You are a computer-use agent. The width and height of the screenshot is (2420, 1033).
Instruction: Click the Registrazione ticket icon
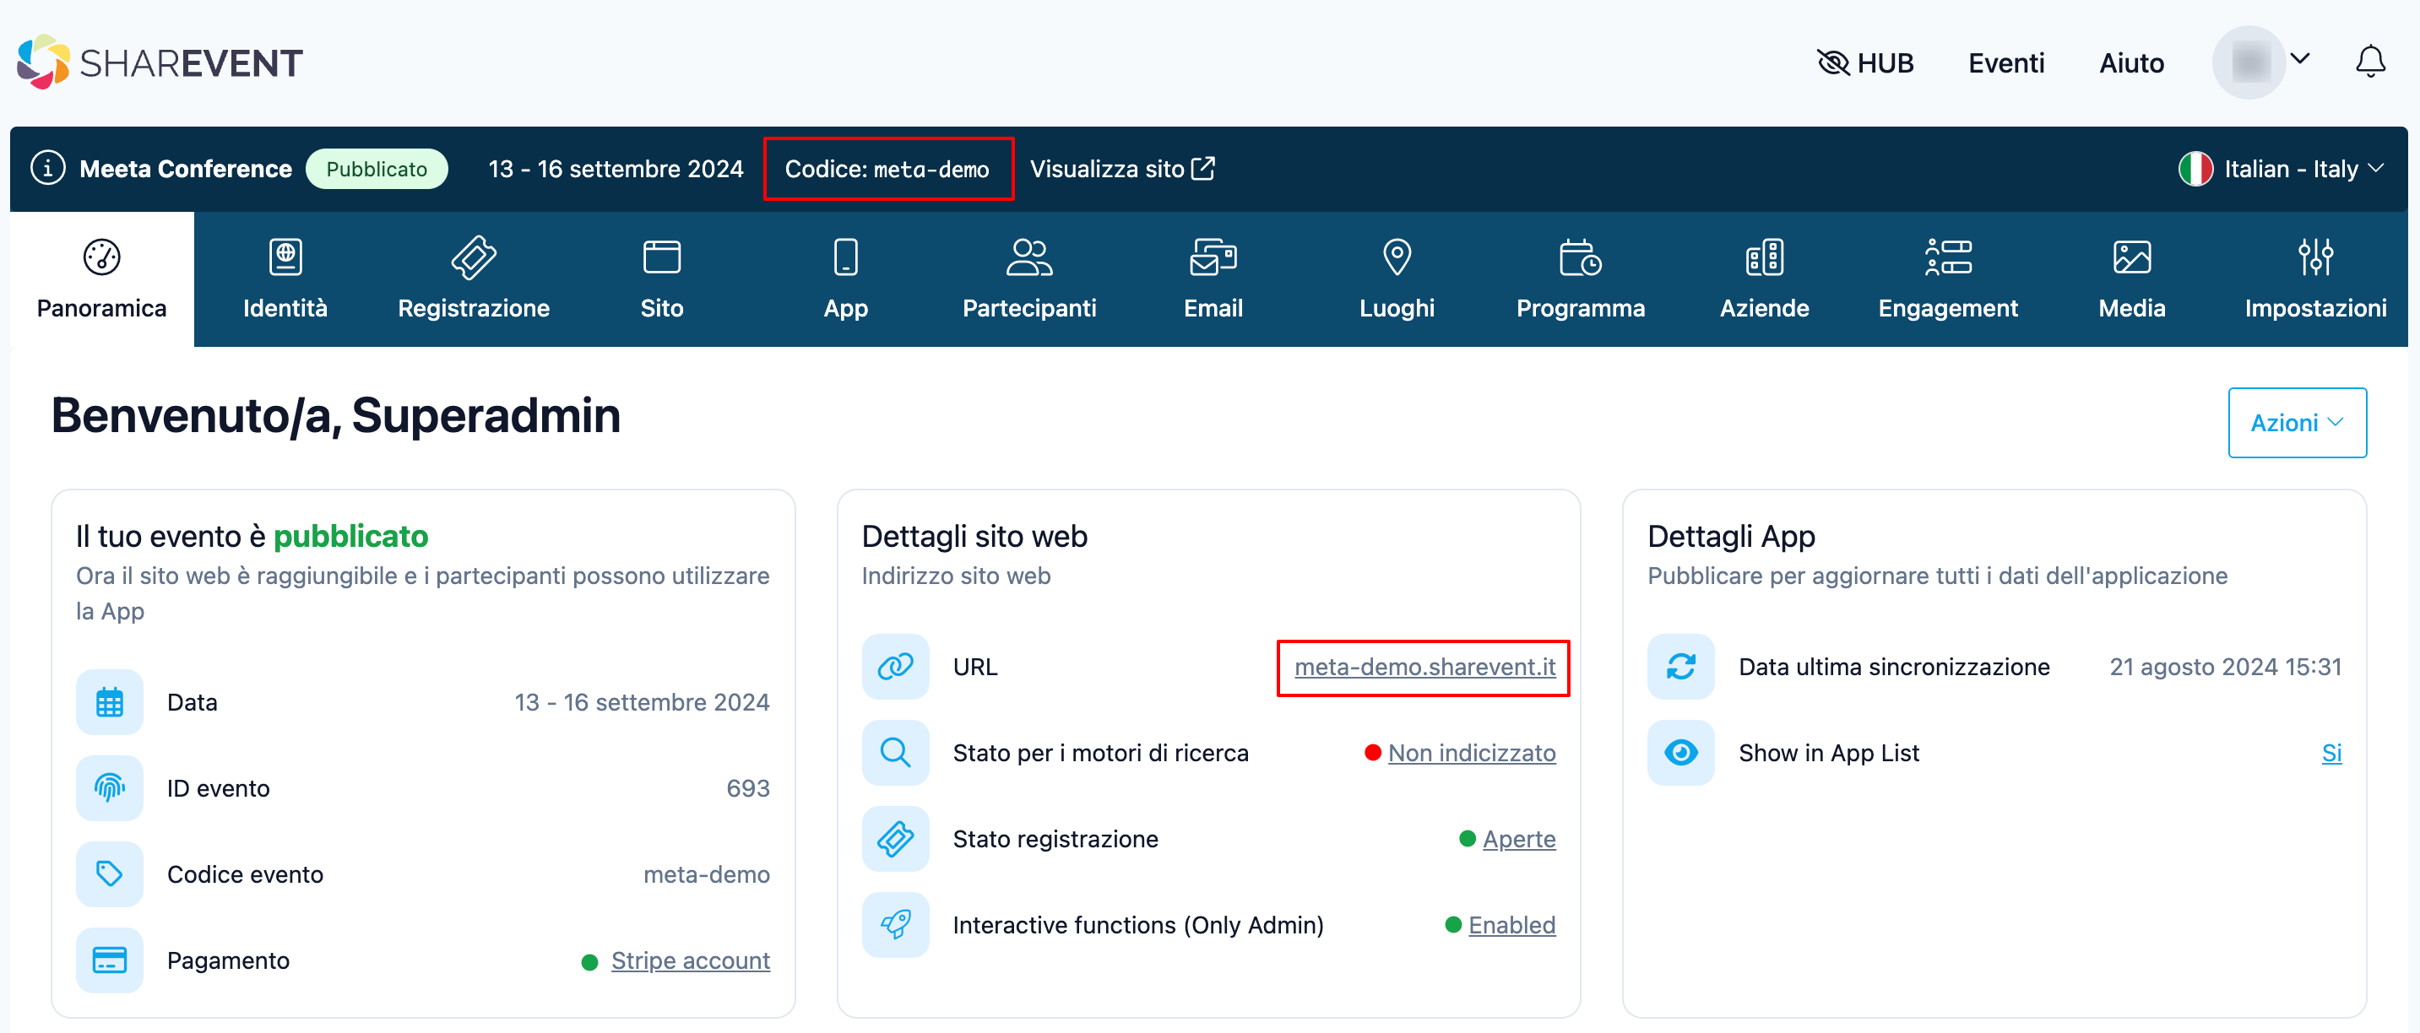[x=474, y=257]
